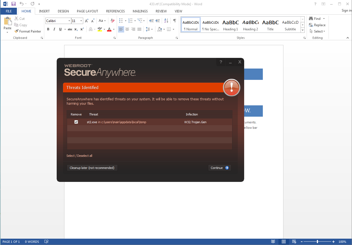Switch to Print Layout view
The image size is (352, 245).
pyautogui.click(x=284, y=242)
